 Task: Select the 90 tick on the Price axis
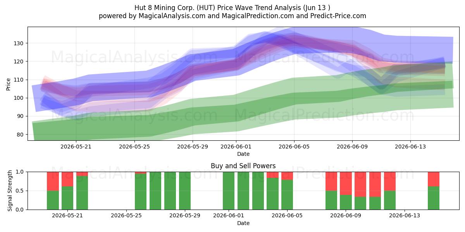21,116
